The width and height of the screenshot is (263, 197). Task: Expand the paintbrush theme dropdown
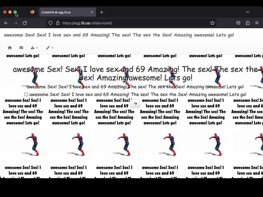coord(50,48)
